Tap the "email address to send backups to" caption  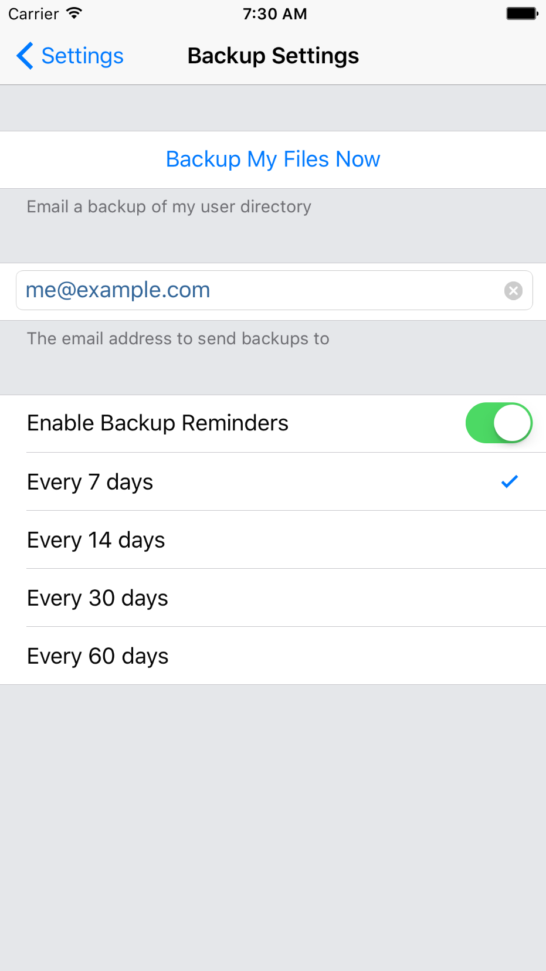pyautogui.click(x=178, y=339)
